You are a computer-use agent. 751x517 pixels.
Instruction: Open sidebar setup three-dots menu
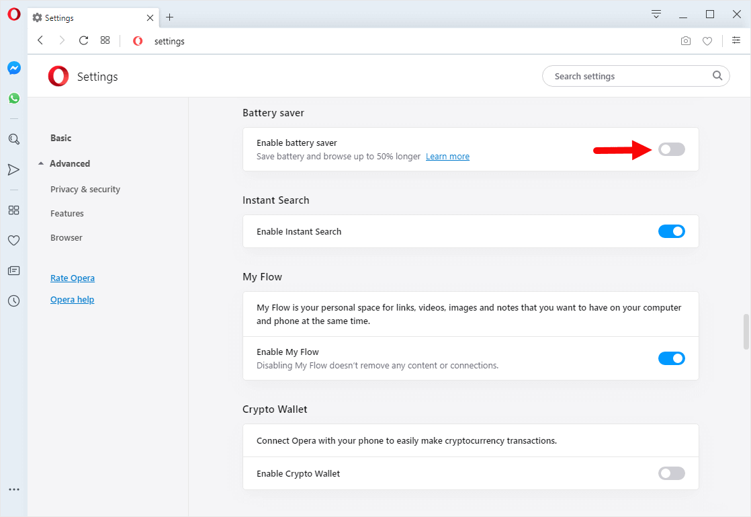pyautogui.click(x=14, y=489)
